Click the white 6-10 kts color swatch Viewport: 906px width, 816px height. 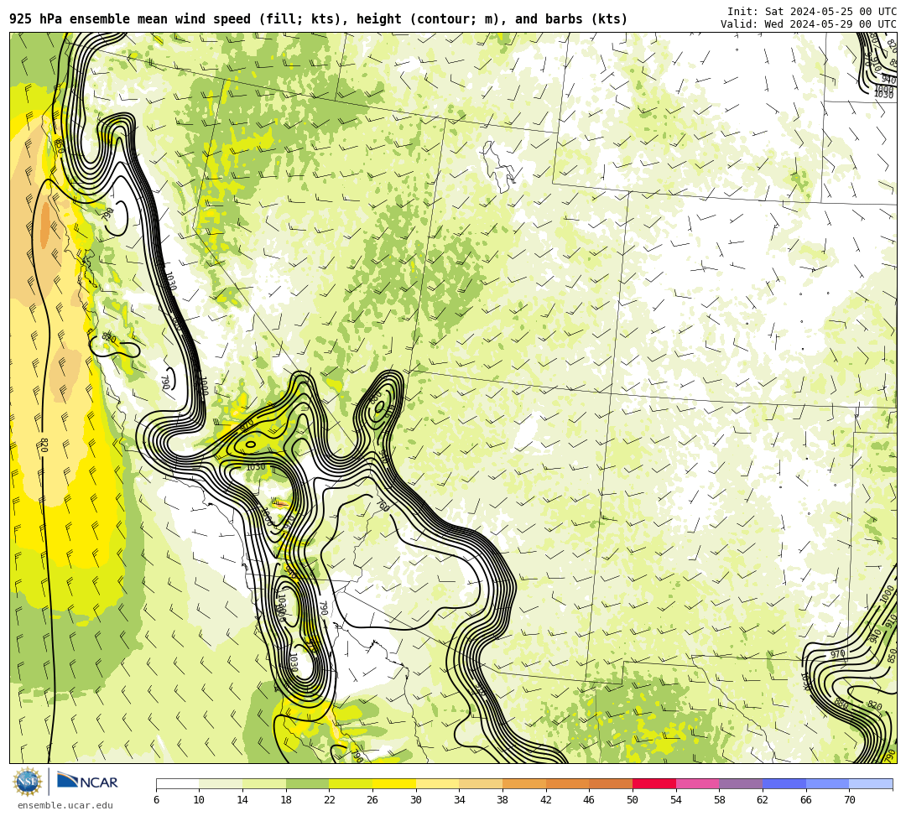177,783
